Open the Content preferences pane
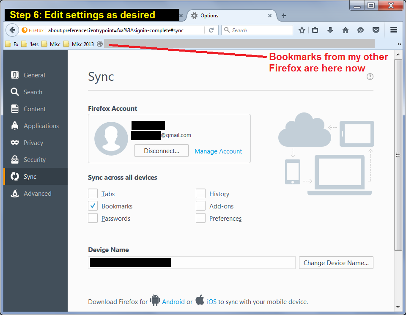This screenshot has width=406, height=315. tap(35, 109)
